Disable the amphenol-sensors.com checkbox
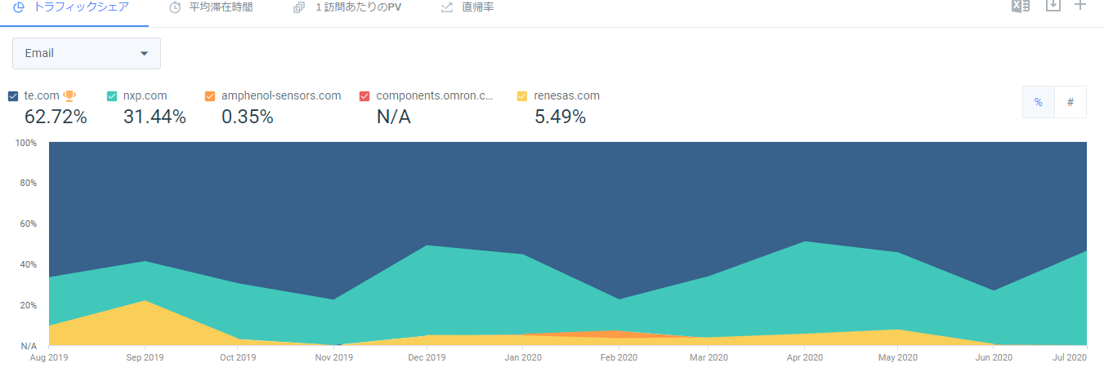 point(211,96)
